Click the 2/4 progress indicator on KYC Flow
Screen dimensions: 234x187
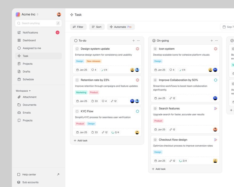pyautogui.click(x=115, y=132)
